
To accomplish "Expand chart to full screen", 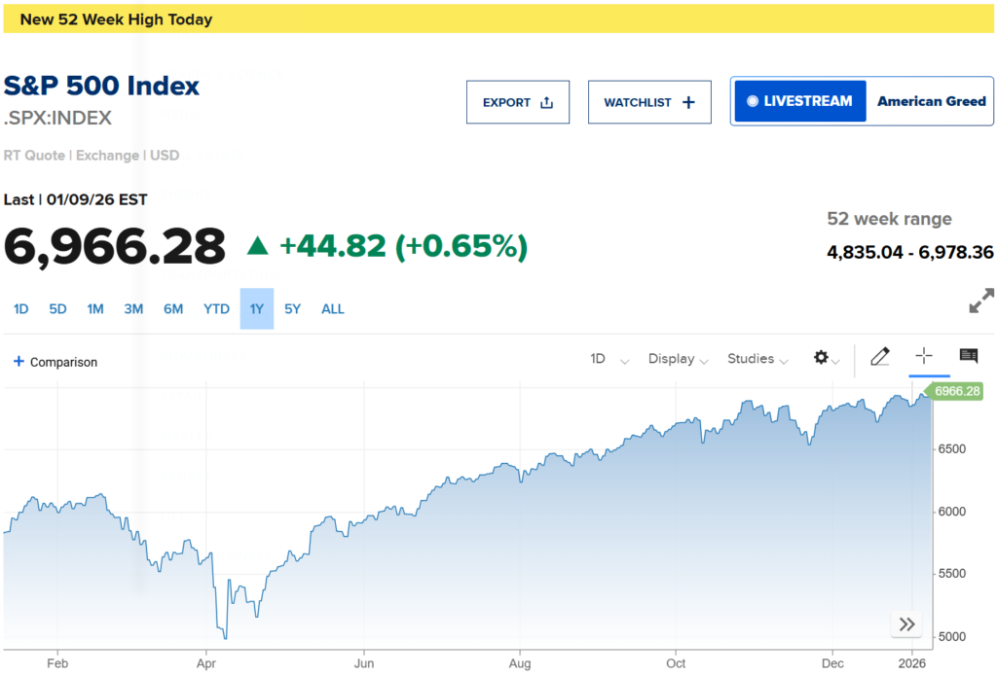I will [x=981, y=302].
